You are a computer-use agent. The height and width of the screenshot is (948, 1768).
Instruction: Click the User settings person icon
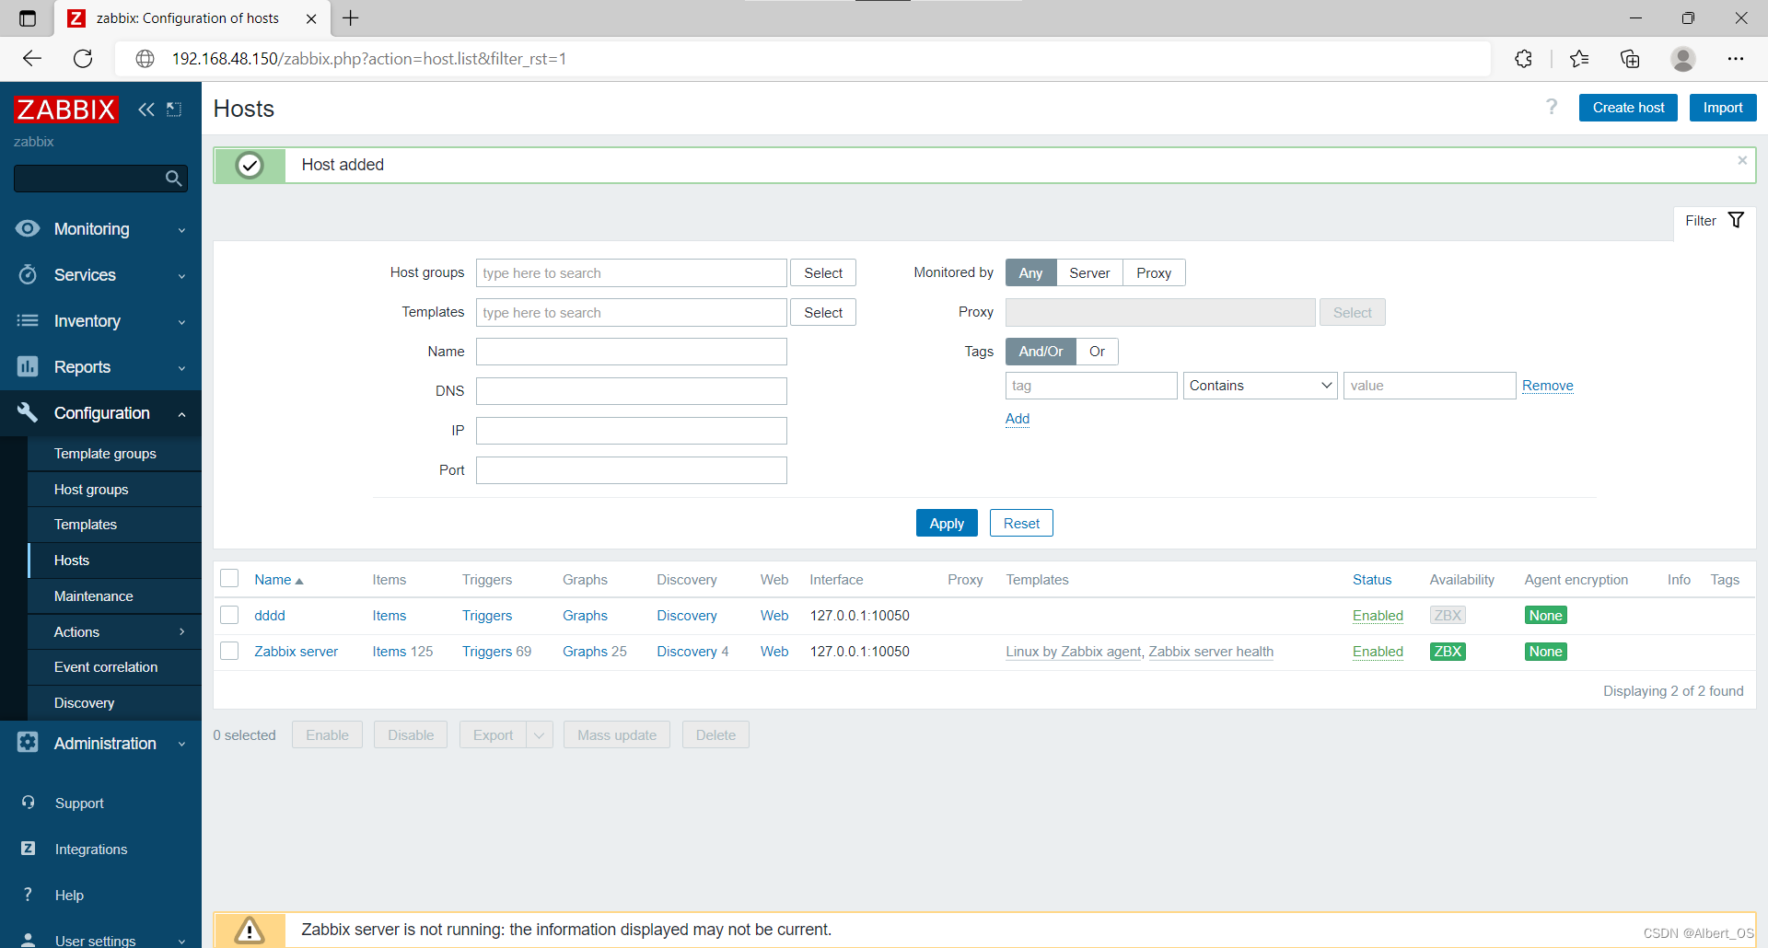tap(29, 940)
